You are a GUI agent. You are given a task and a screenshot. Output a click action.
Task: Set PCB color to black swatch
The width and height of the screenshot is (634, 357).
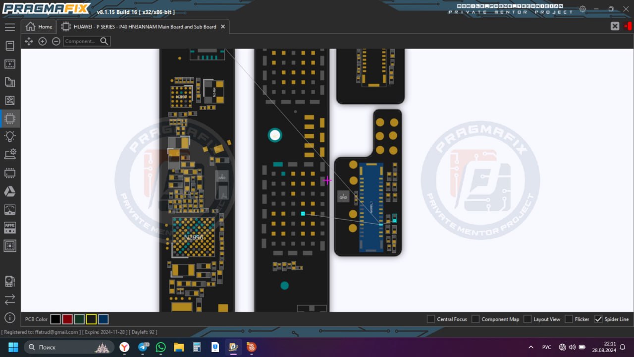55,319
